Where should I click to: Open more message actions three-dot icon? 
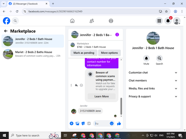tap(71, 85)
